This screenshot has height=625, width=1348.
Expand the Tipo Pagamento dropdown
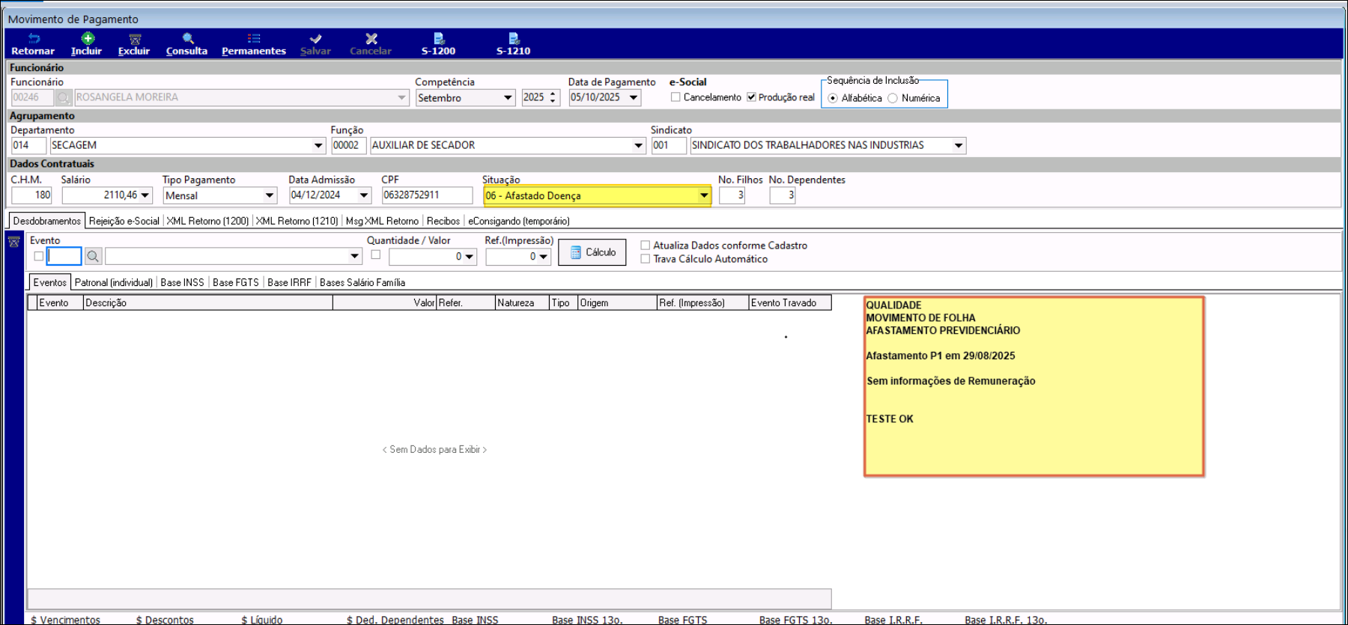click(x=270, y=196)
